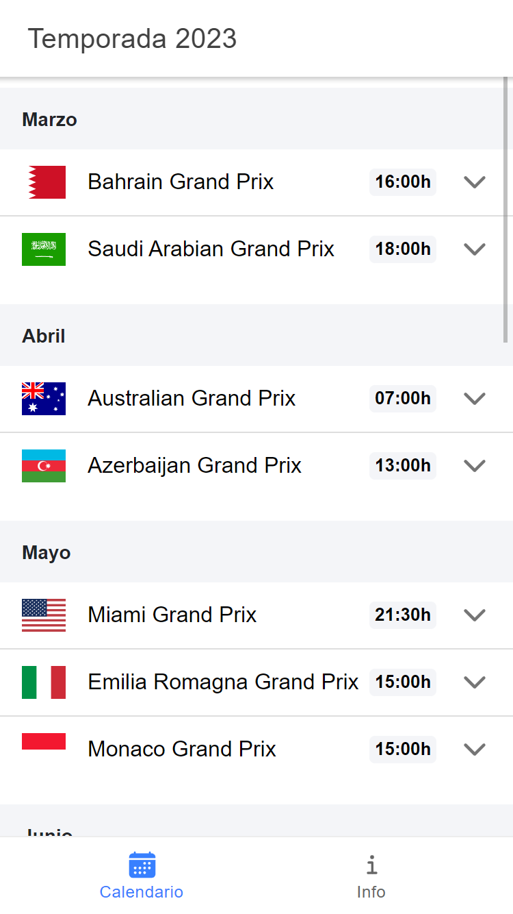The image size is (513, 914).
Task: Tap the Bahrain flag icon
Action: [x=44, y=182]
